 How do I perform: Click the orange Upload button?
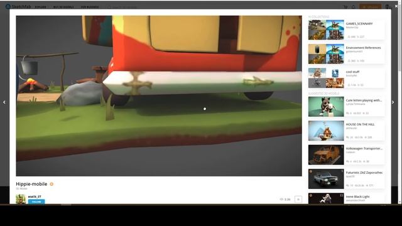click(370, 7)
